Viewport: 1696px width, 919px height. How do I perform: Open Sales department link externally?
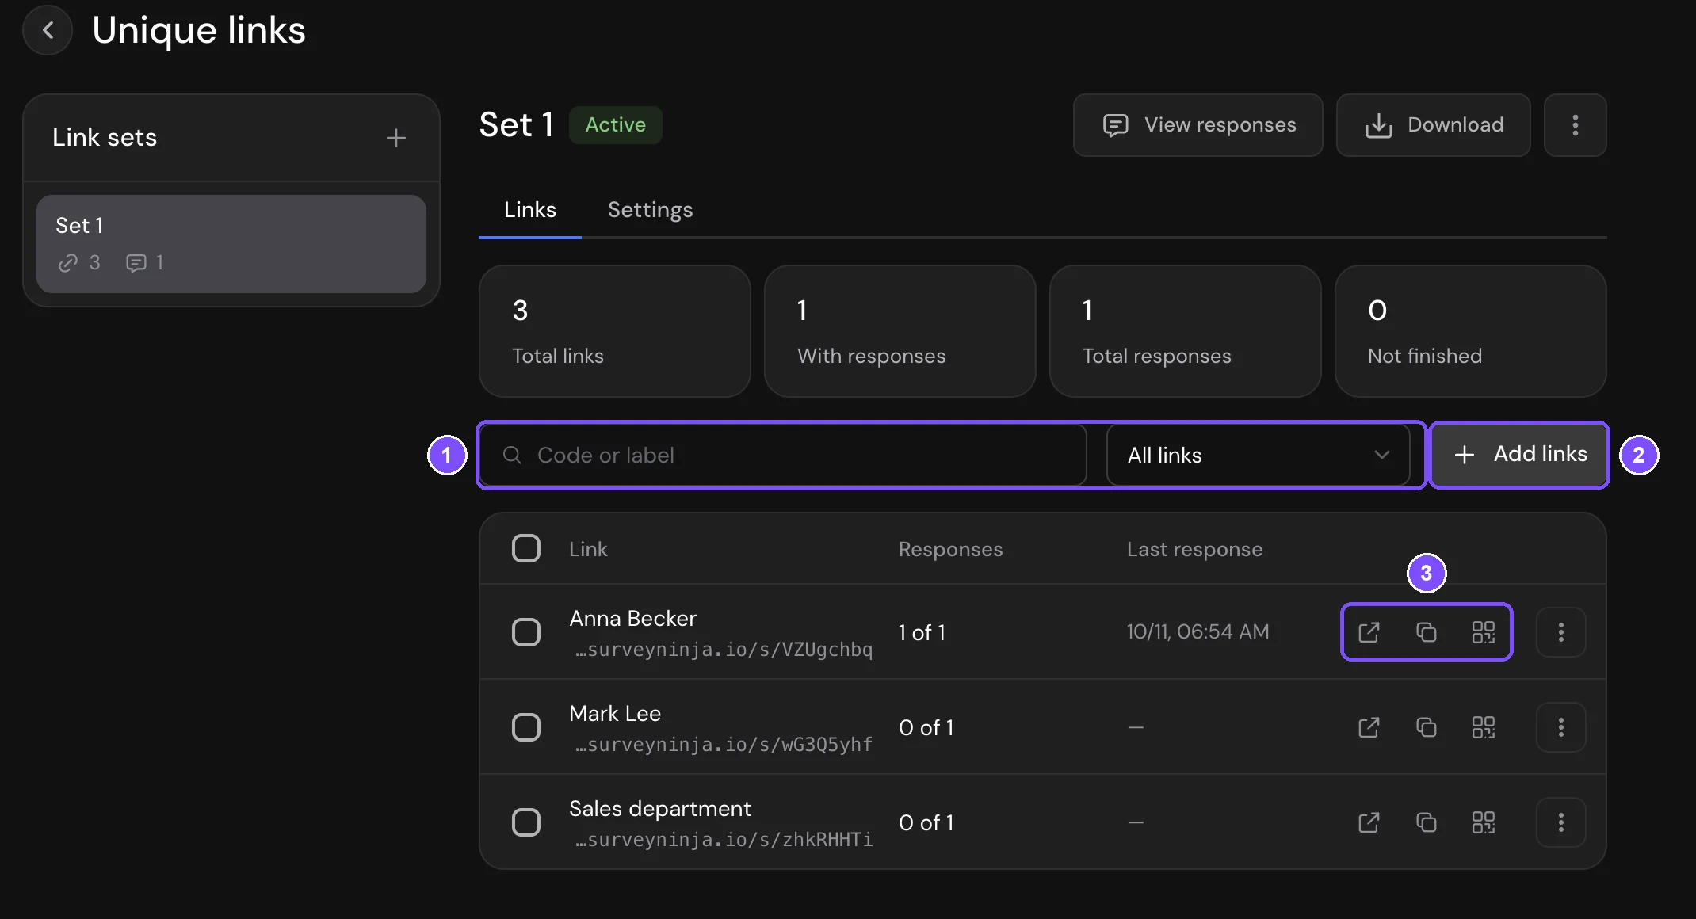[x=1369, y=822]
